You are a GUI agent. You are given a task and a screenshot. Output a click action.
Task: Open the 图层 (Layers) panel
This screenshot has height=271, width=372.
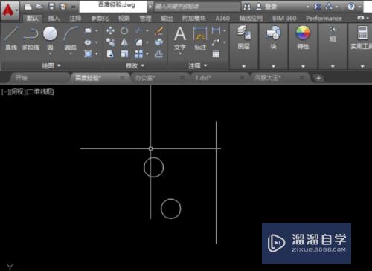pos(244,37)
